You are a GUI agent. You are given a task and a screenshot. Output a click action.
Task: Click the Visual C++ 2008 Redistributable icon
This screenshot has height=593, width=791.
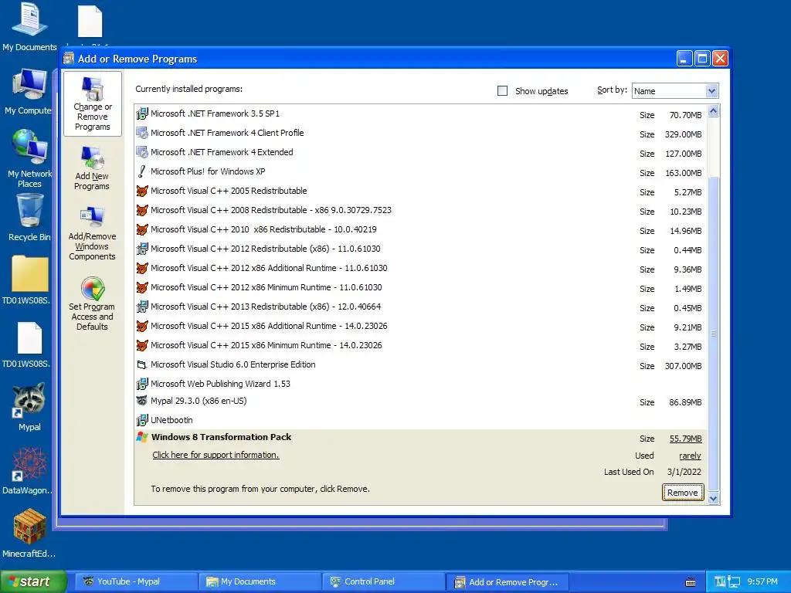click(142, 210)
